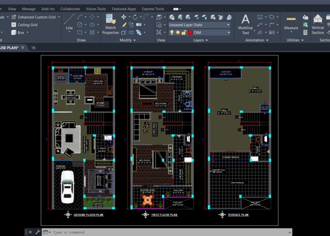Choose the Fillet tool

click(x=146, y=17)
